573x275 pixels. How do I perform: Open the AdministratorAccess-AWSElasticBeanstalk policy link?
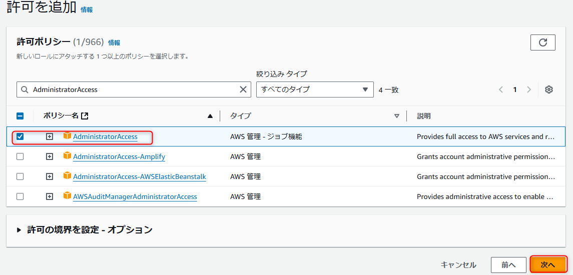click(x=140, y=177)
